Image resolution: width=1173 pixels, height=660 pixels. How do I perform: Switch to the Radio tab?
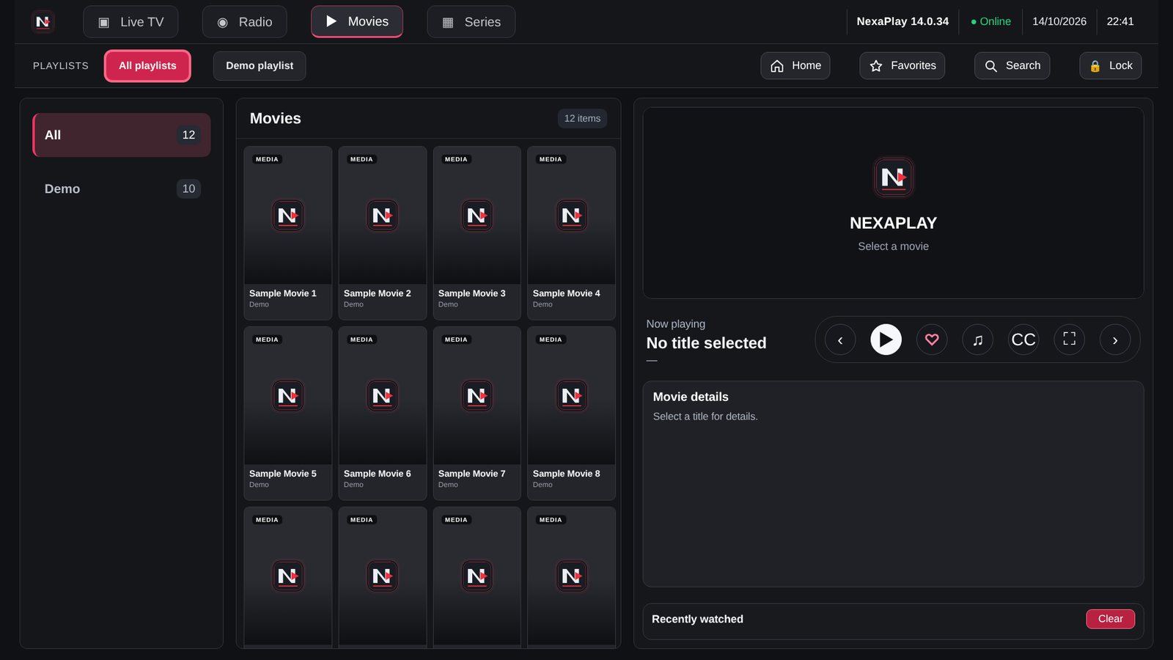[244, 22]
